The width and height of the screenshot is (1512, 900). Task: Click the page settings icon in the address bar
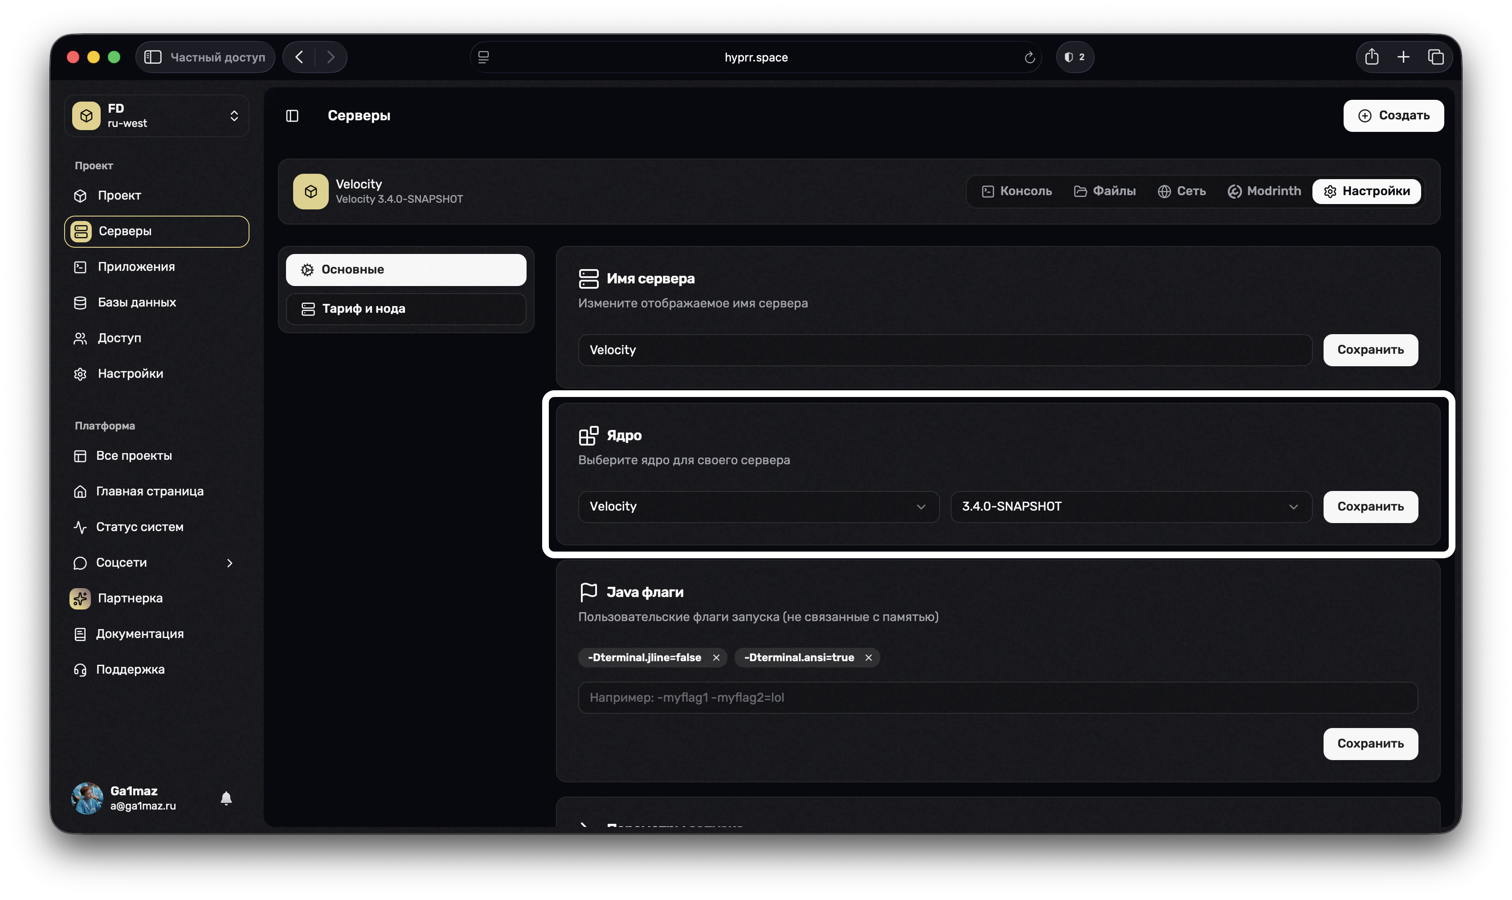[483, 57]
